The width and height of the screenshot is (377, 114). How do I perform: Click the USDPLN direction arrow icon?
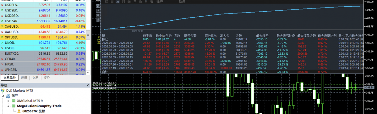(2, 5)
